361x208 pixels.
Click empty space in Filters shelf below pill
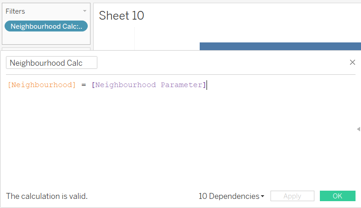click(46, 38)
